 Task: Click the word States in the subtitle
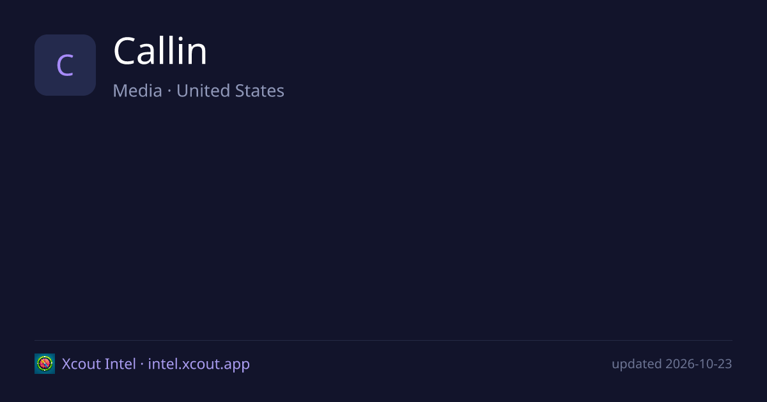pos(260,91)
